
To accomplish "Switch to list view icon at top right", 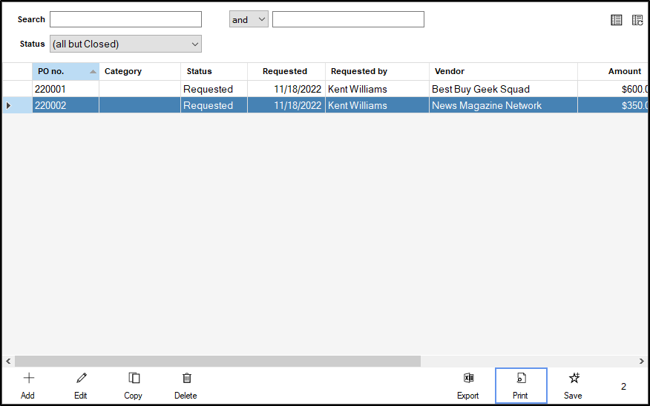I will click(617, 20).
